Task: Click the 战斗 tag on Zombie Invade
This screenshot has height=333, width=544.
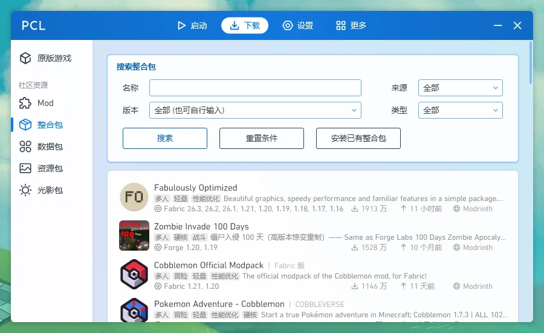Action: 199,237
